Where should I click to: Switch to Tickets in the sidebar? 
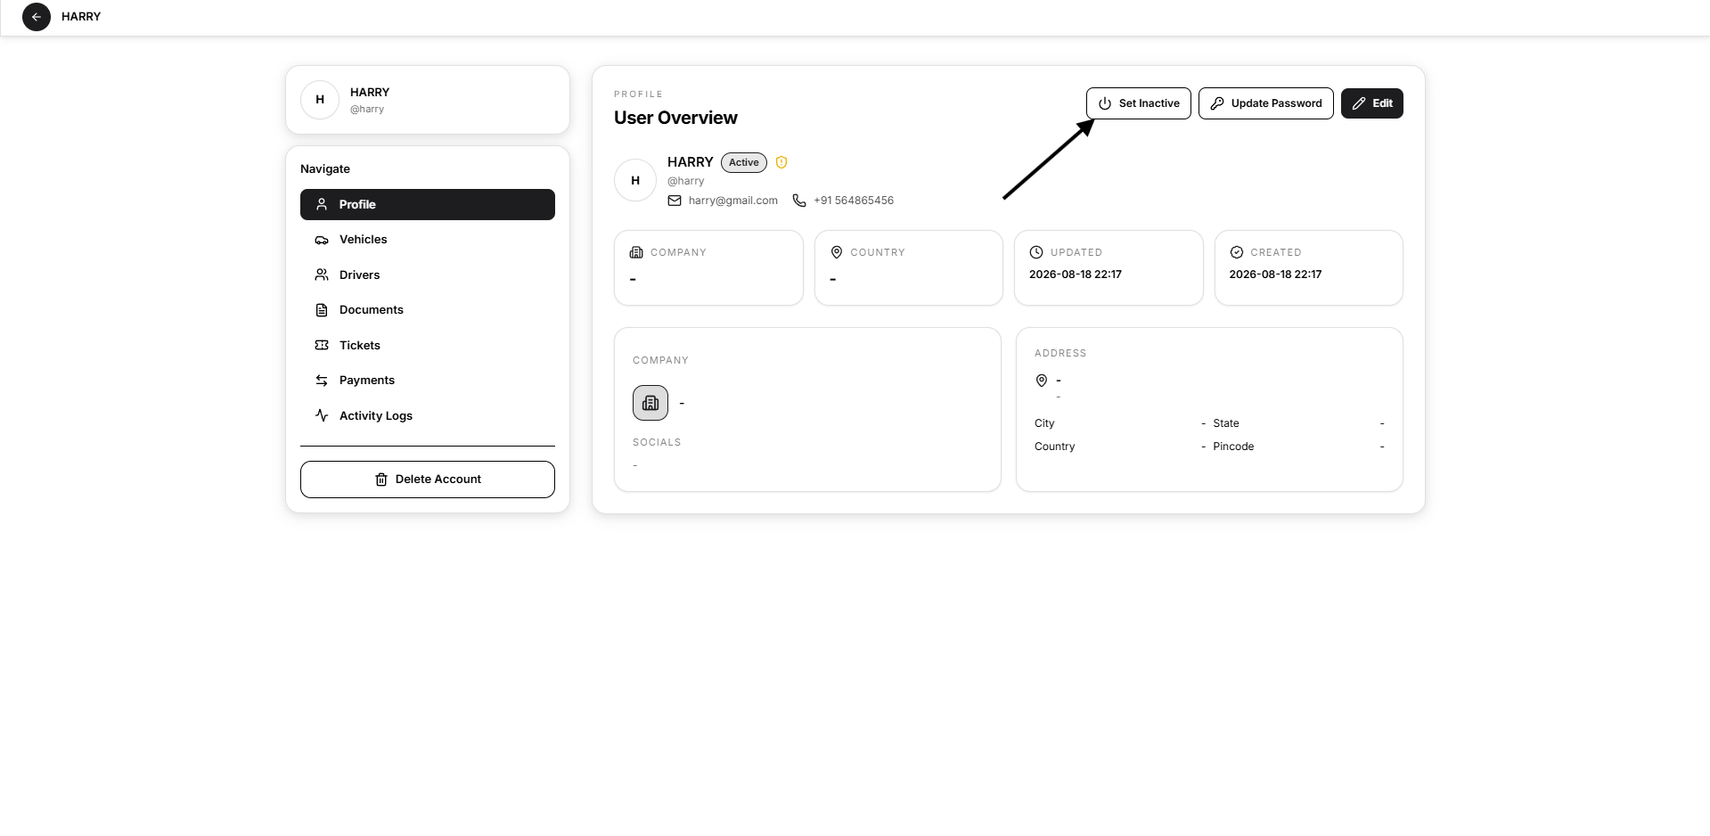tap(428, 345)
